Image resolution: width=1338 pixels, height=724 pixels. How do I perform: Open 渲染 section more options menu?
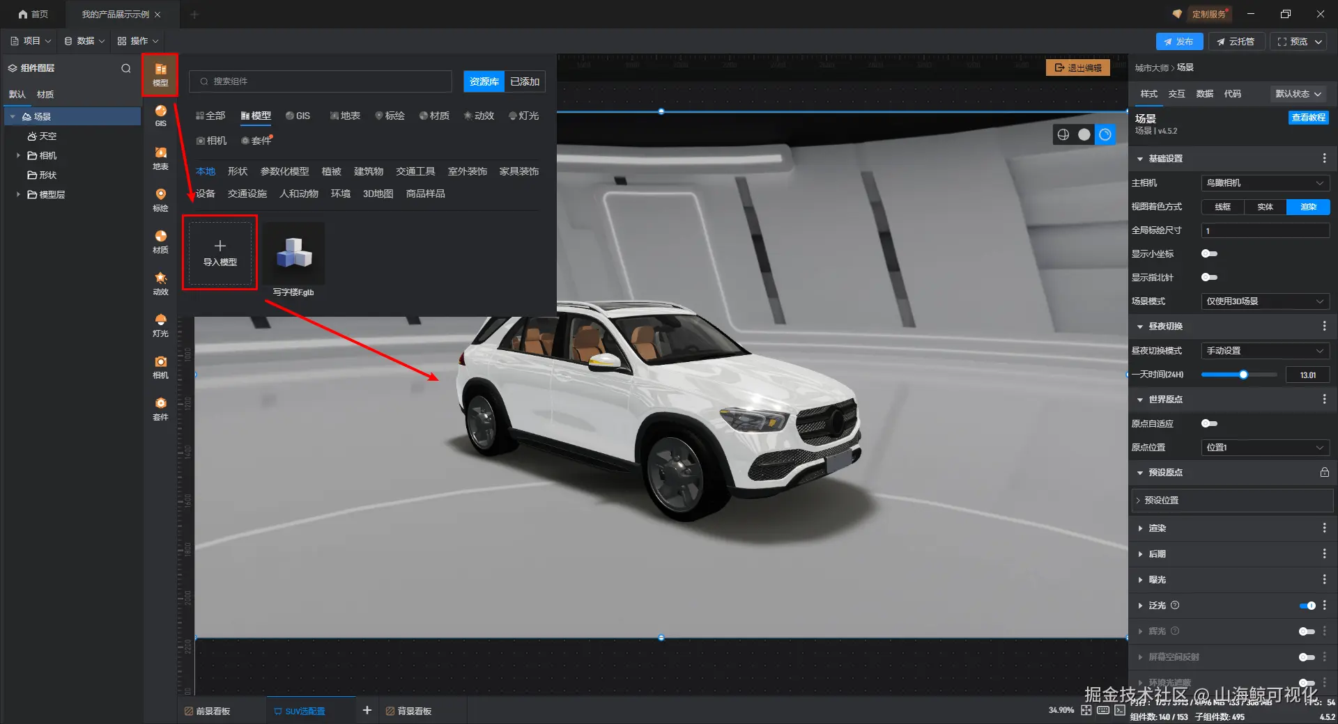pos(1324,528)
